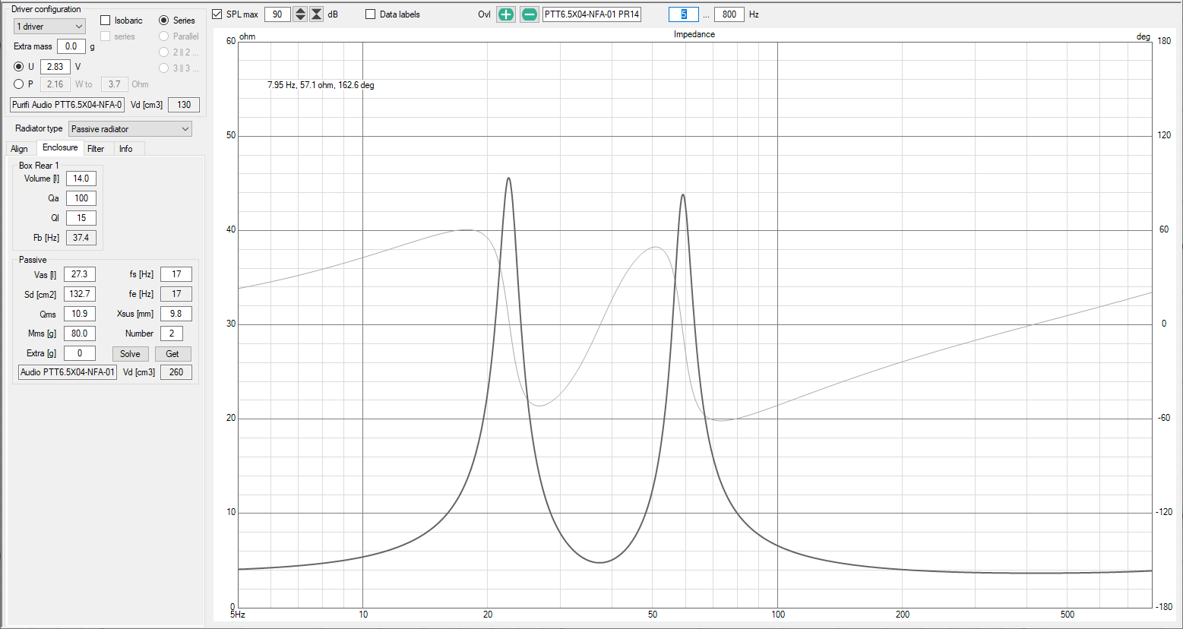Click the Driver configuration group label
The width and height of the screenshot is (1183, 629).
pos(46,9)
